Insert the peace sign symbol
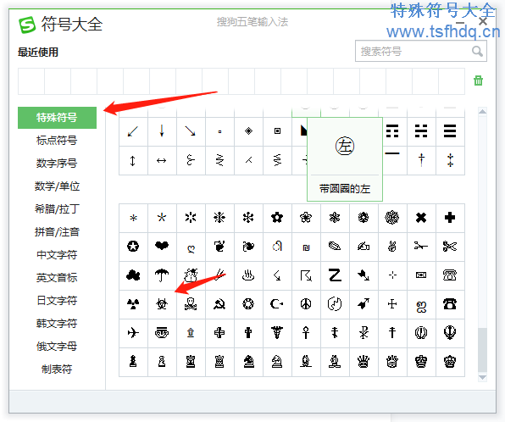Image resolution: width=505 pixels, height=422 pixels. (306, 304)
